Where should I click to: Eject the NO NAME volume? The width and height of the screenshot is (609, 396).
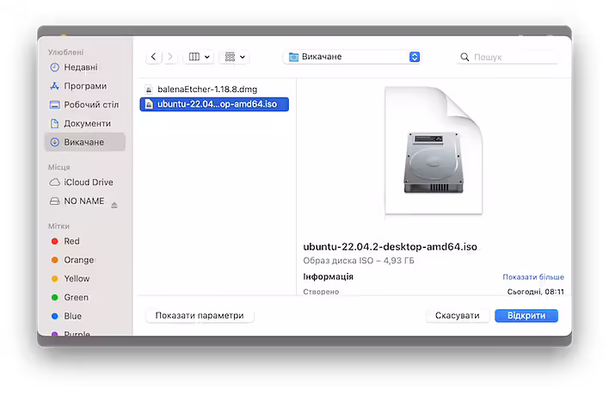pyautogui.click(x=114, y=205)
